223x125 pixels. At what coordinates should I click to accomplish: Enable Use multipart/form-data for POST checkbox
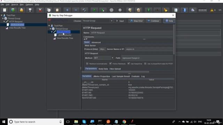[x=145, y=64]
